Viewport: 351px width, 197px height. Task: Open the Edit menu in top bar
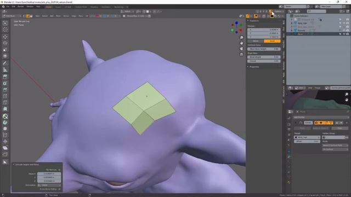tap(13, 7)
